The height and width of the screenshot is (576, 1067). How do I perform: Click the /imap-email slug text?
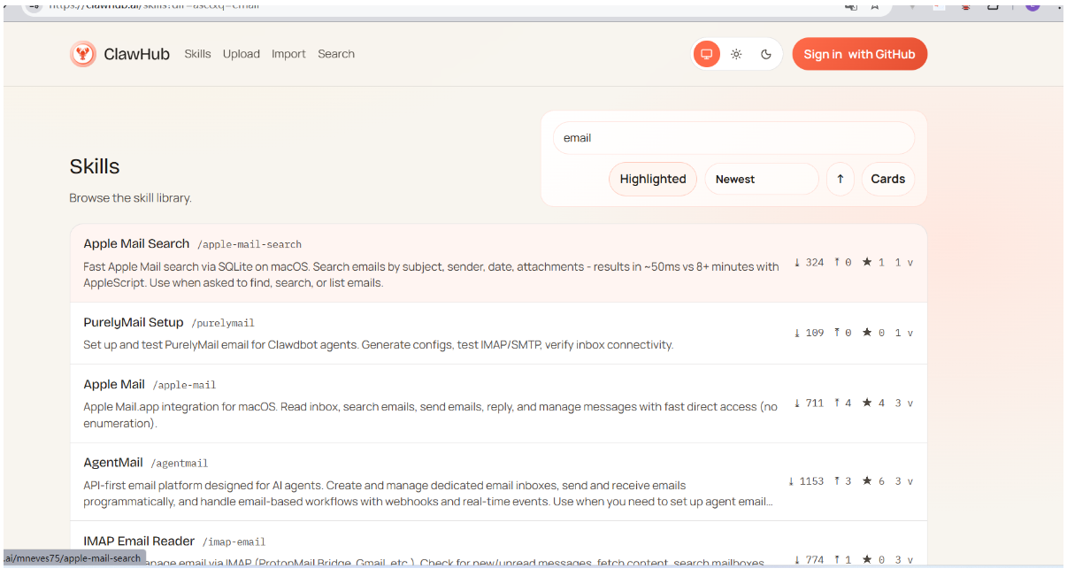[x=234, y=541]
